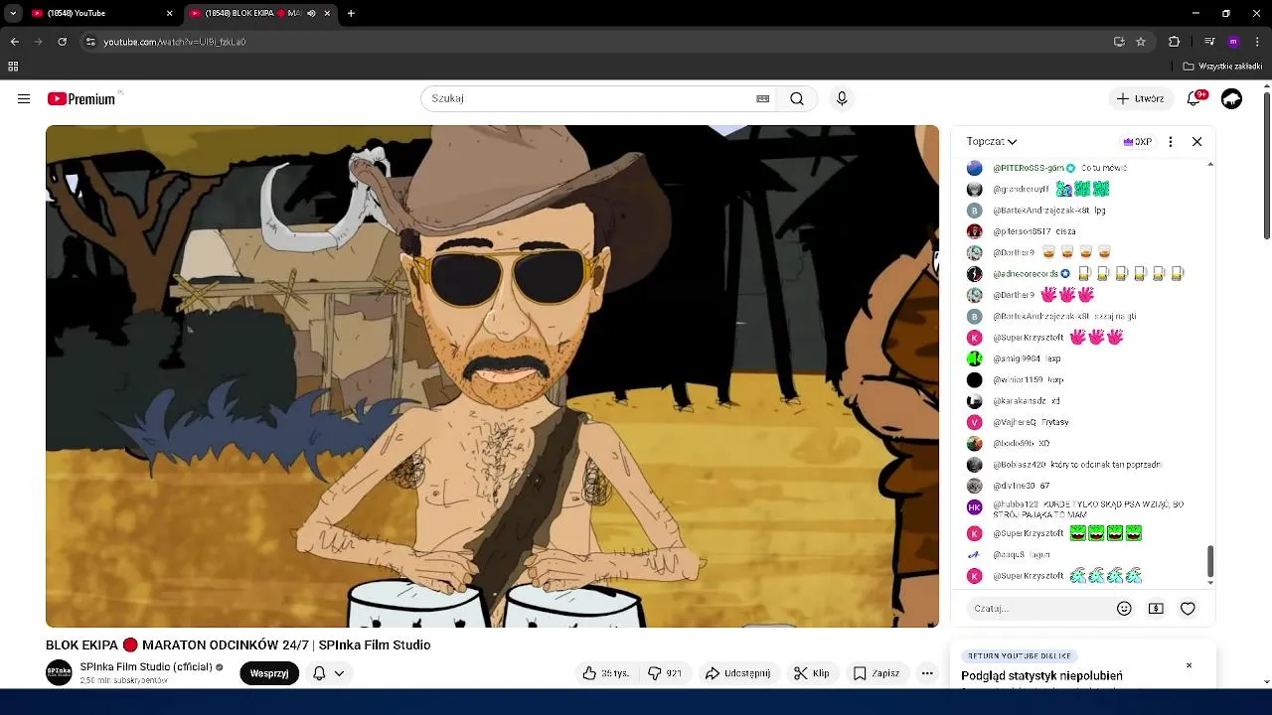
Task: Click the Udostępnij share button
Action: click(x=738, y=672)
